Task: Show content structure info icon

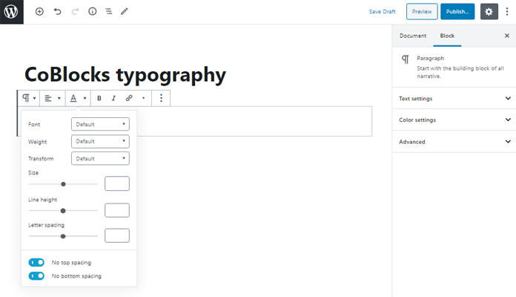Action: tap(93, 12)
